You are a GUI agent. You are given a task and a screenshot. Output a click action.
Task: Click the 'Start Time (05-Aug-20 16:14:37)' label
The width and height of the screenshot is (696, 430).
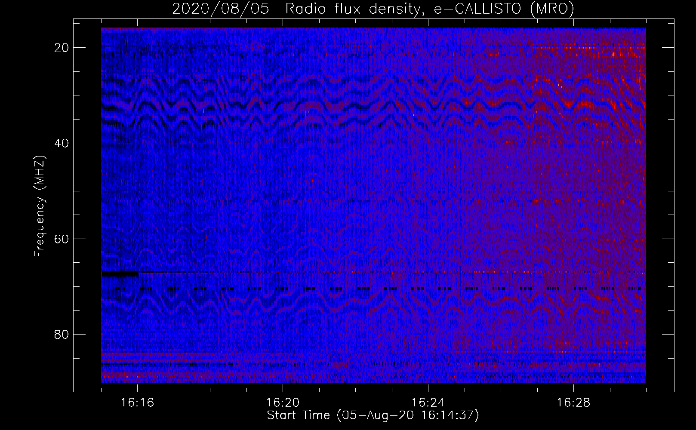pyautogui.click(x=373, y=415)
